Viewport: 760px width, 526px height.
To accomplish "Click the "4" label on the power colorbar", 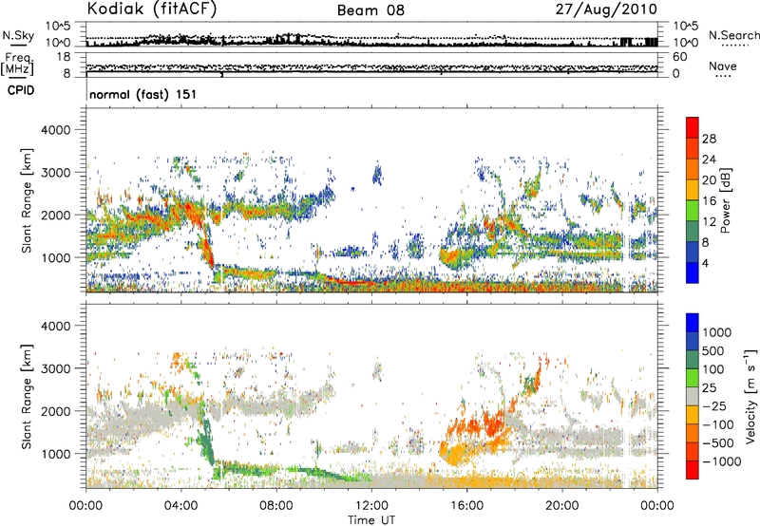I will (706, 264).
